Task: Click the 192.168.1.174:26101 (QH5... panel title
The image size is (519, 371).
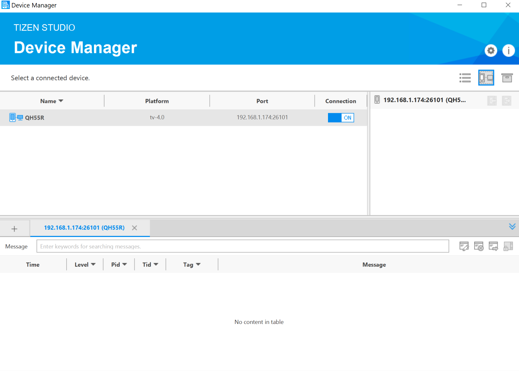Action: point(424,100)
